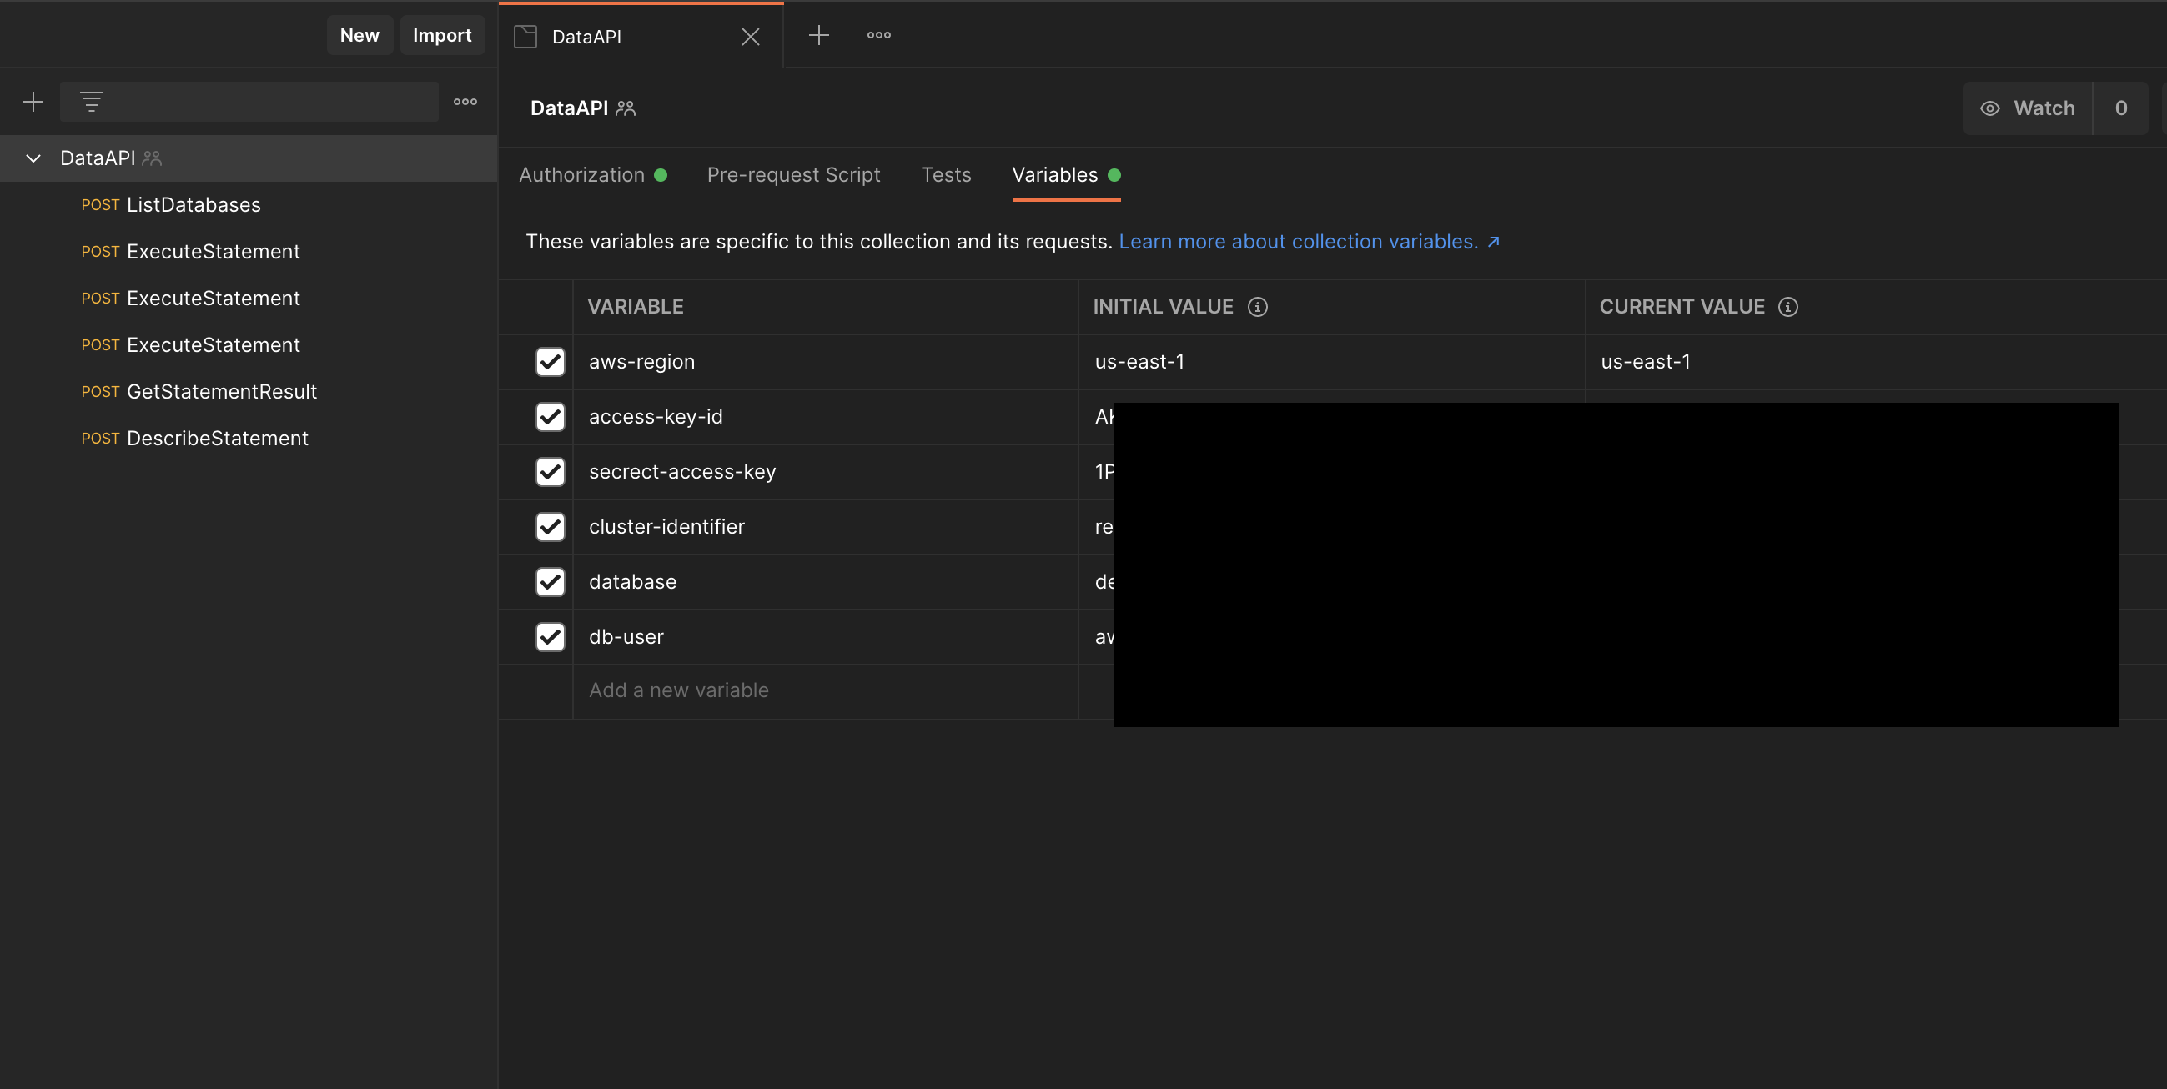Click the Import button
The image size is (2167, 1089).
pos(442,35)
